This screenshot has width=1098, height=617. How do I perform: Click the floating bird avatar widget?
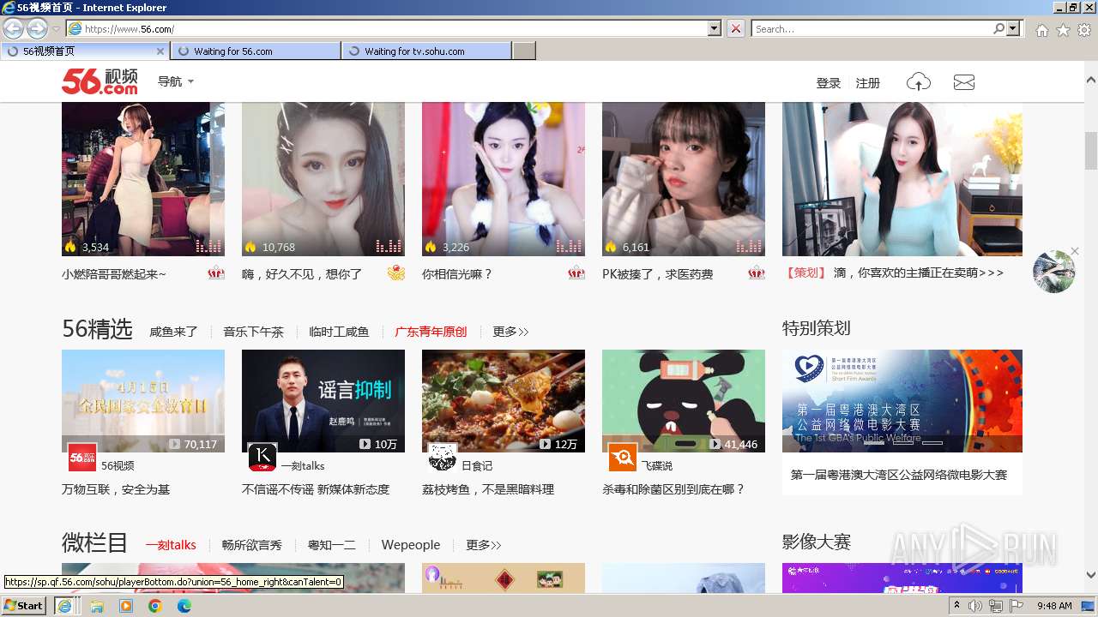(x=1053, y=273)
